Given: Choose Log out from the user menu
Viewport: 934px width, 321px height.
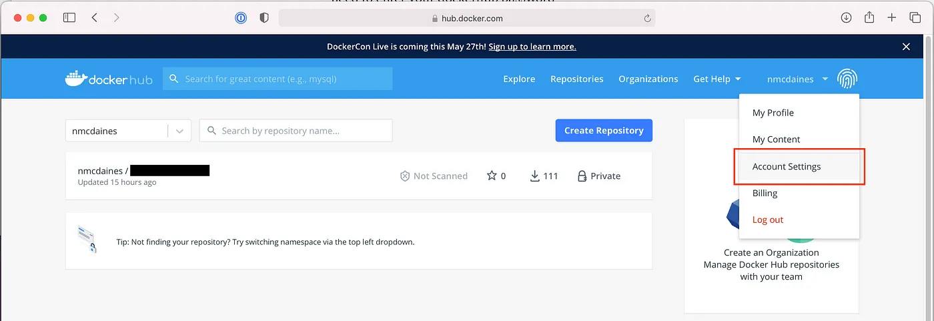Looking at the screenshot, I should coord(767,220).
